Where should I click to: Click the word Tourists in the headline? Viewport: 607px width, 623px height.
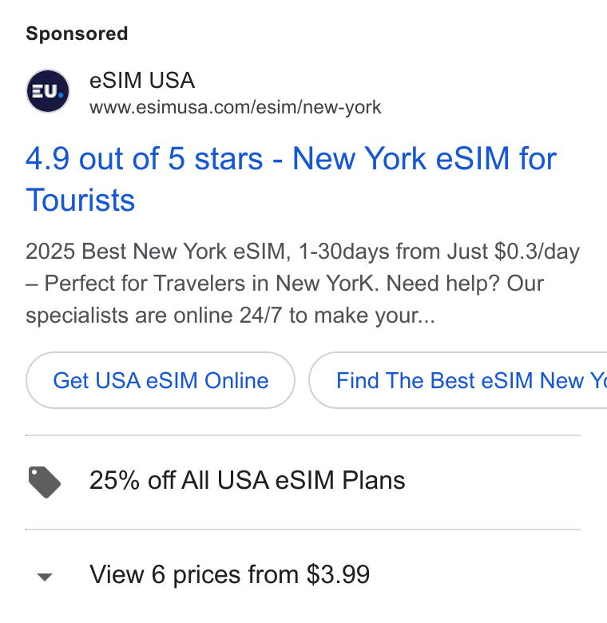click(x=80, y=200)
